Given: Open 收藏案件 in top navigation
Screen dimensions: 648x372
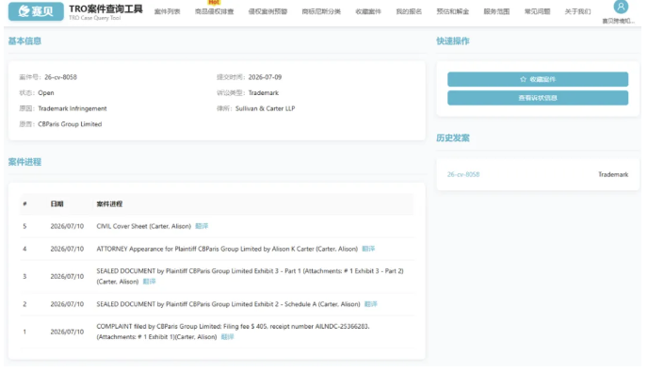Looking at the screenshot, I should 368,11.
